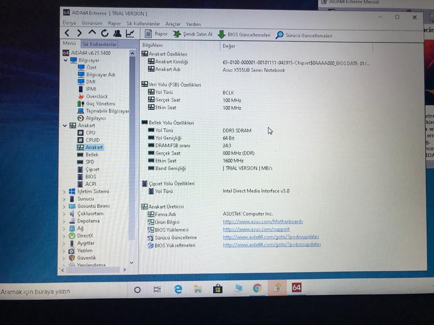Open the Görünüm menu
The image size is (434, 325).
click(92, 23)
